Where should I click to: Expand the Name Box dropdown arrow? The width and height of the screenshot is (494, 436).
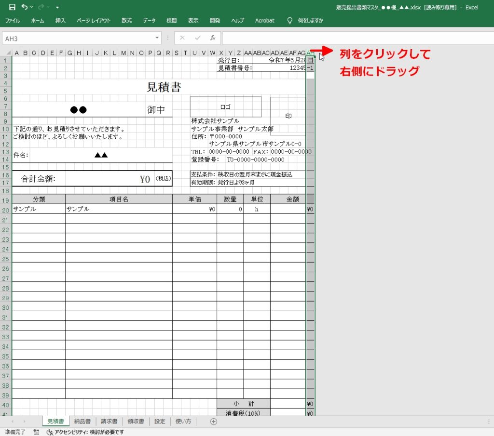pyautogui.click(x=157, y=38)
